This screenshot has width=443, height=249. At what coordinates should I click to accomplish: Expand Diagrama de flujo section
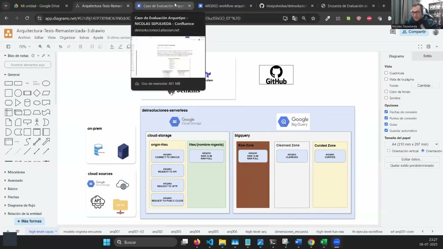[21, 205]
